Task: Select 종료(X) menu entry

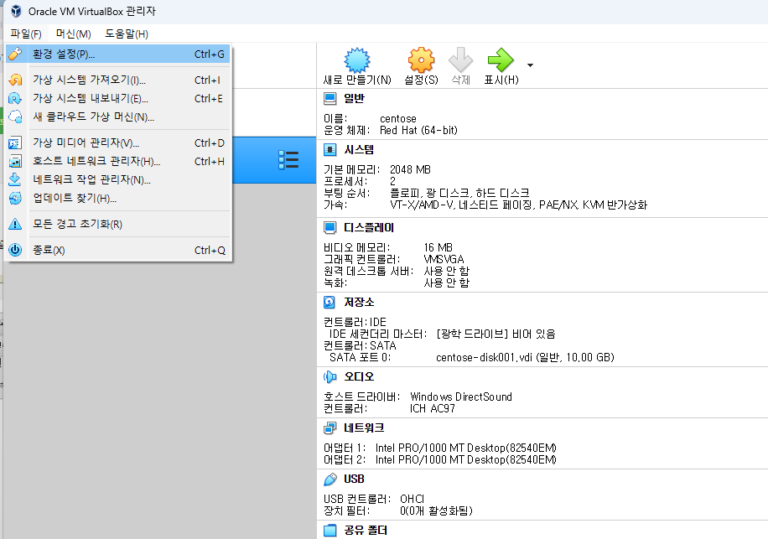Action: tap(118, 250)
